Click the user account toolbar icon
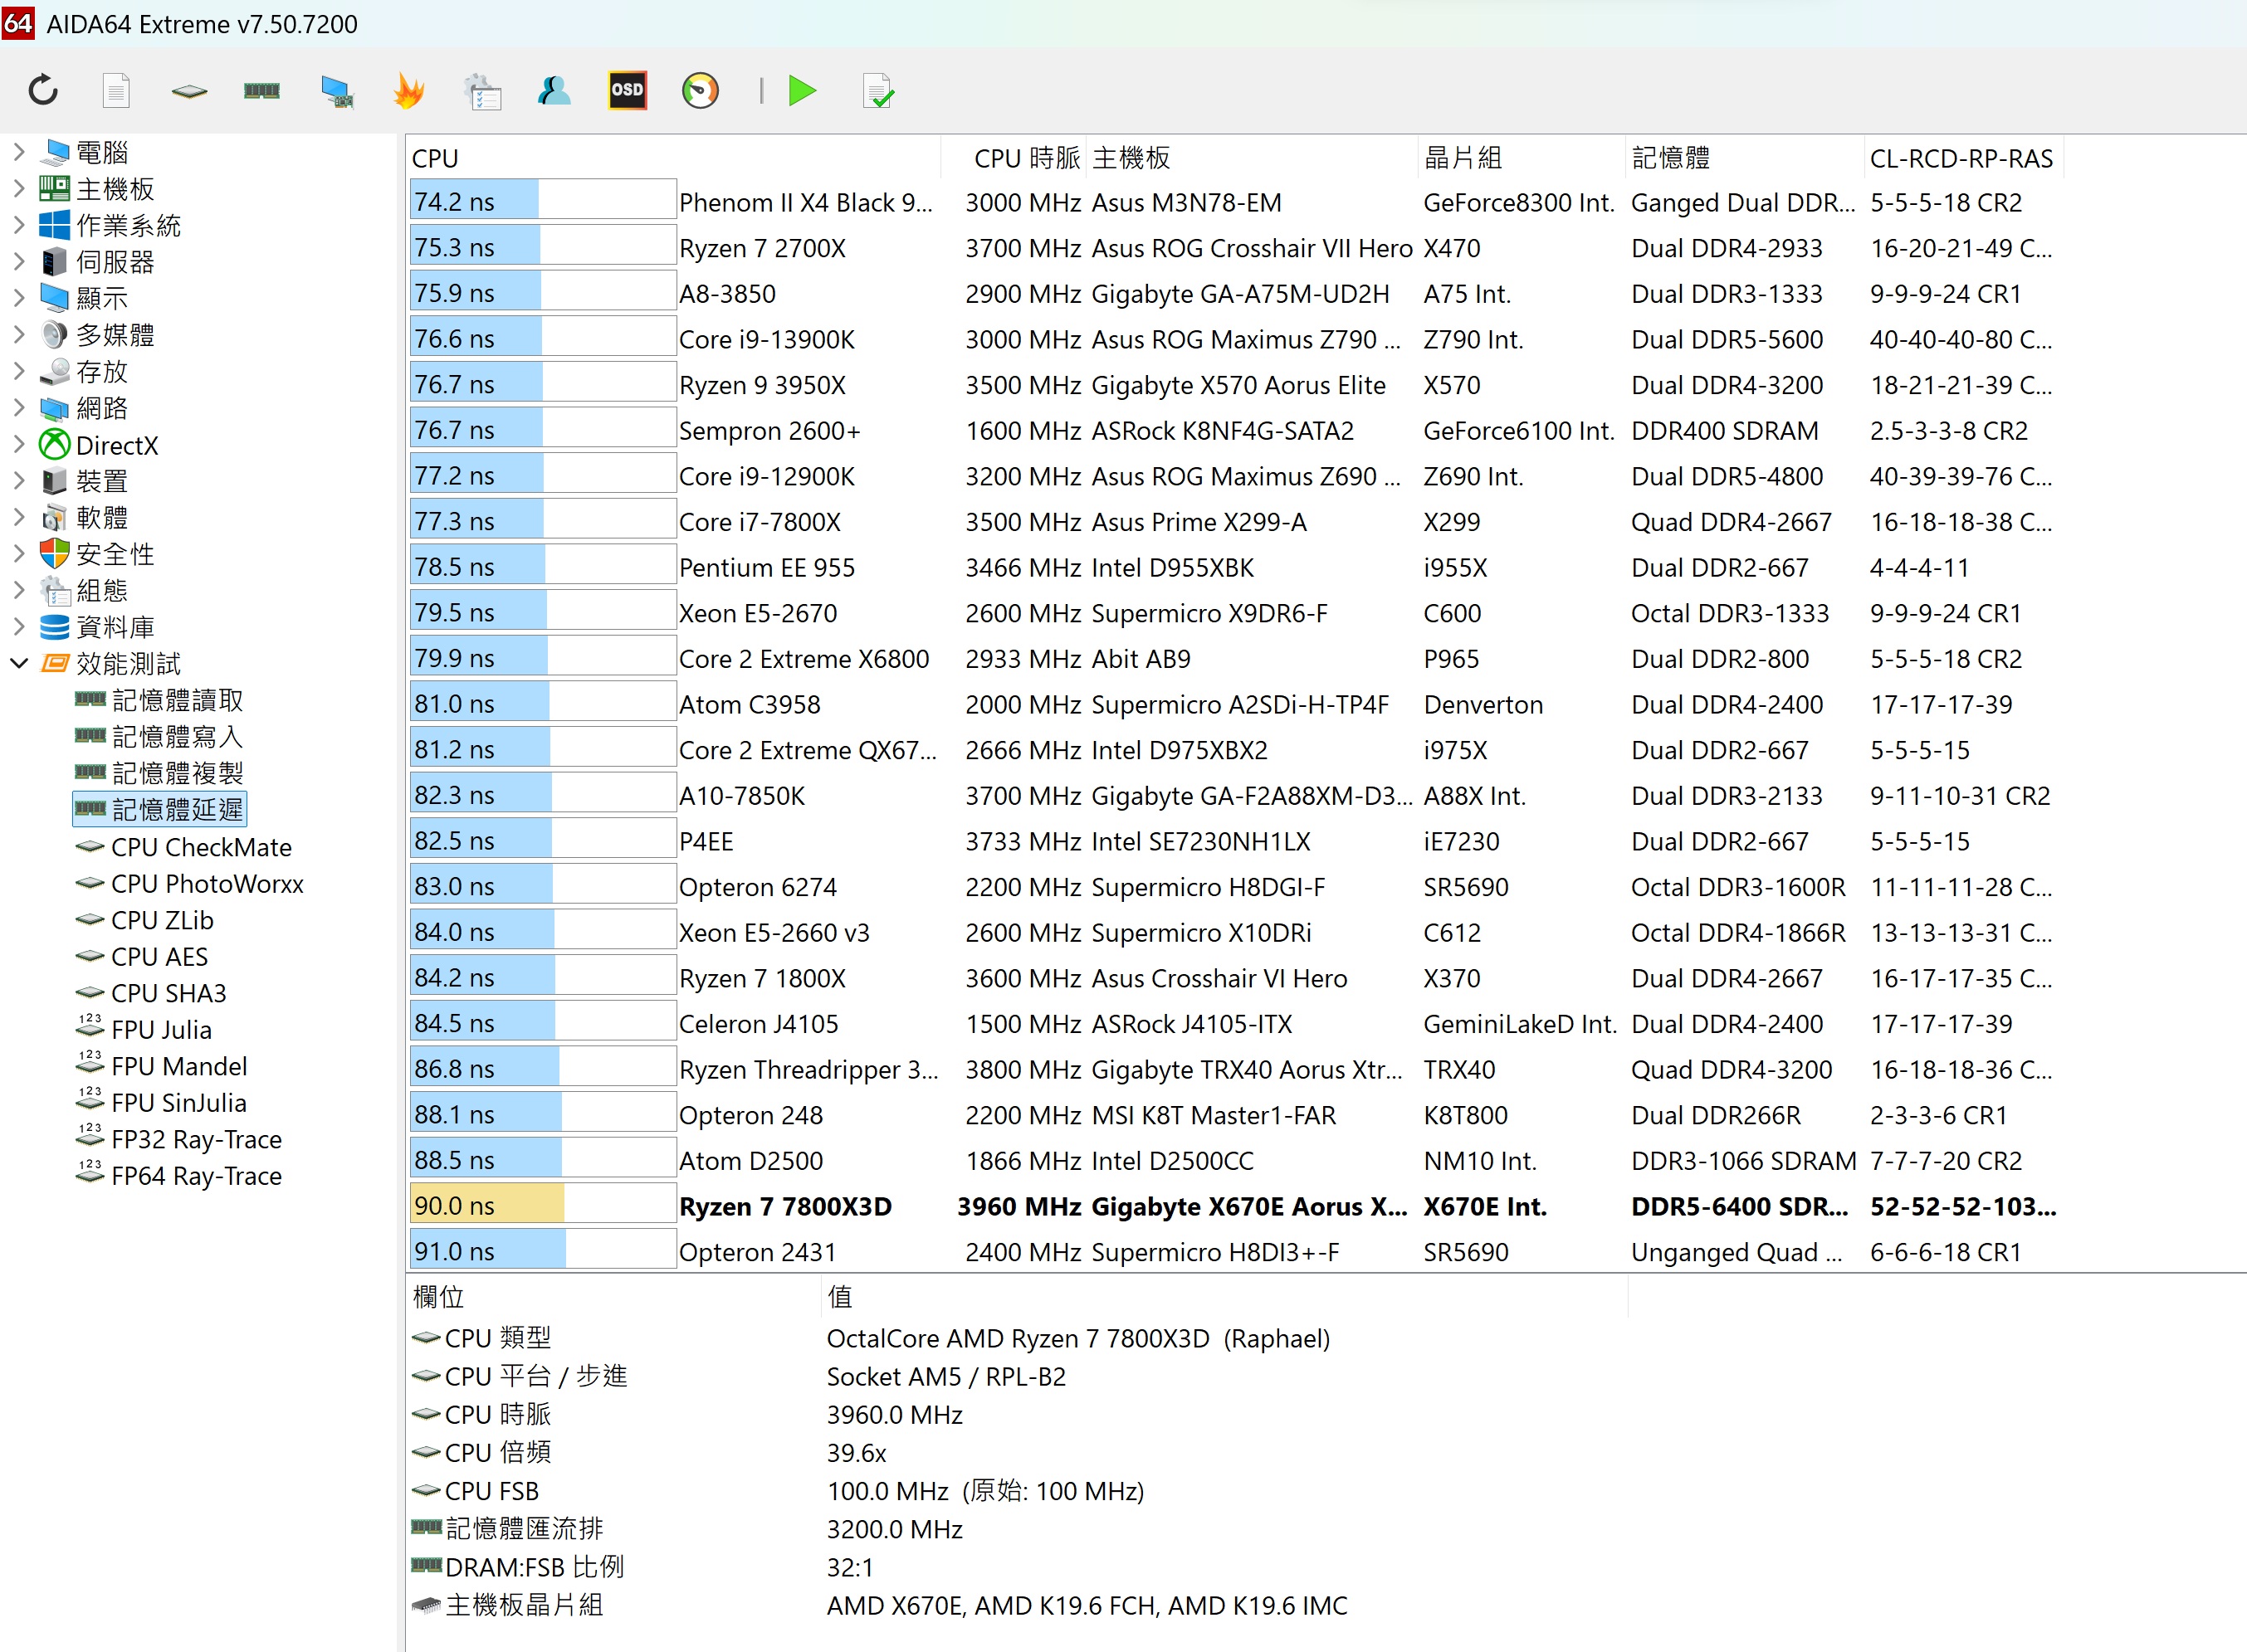2247x1652 pixels. [554, 91]
